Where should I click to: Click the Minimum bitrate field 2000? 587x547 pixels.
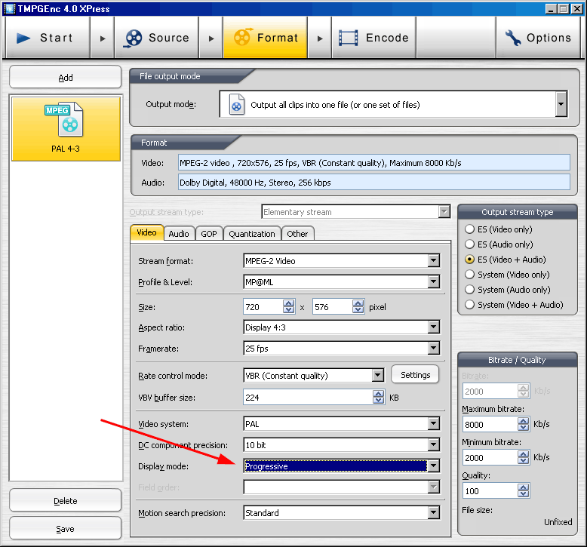(490, 457)
